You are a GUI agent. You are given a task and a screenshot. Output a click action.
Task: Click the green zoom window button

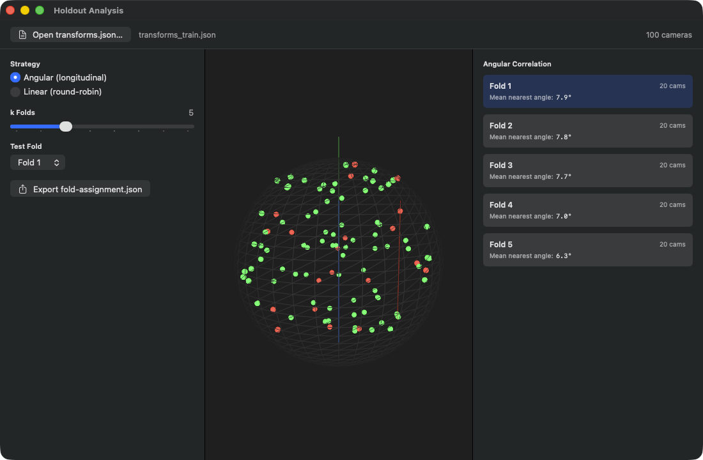click(40, 10)
